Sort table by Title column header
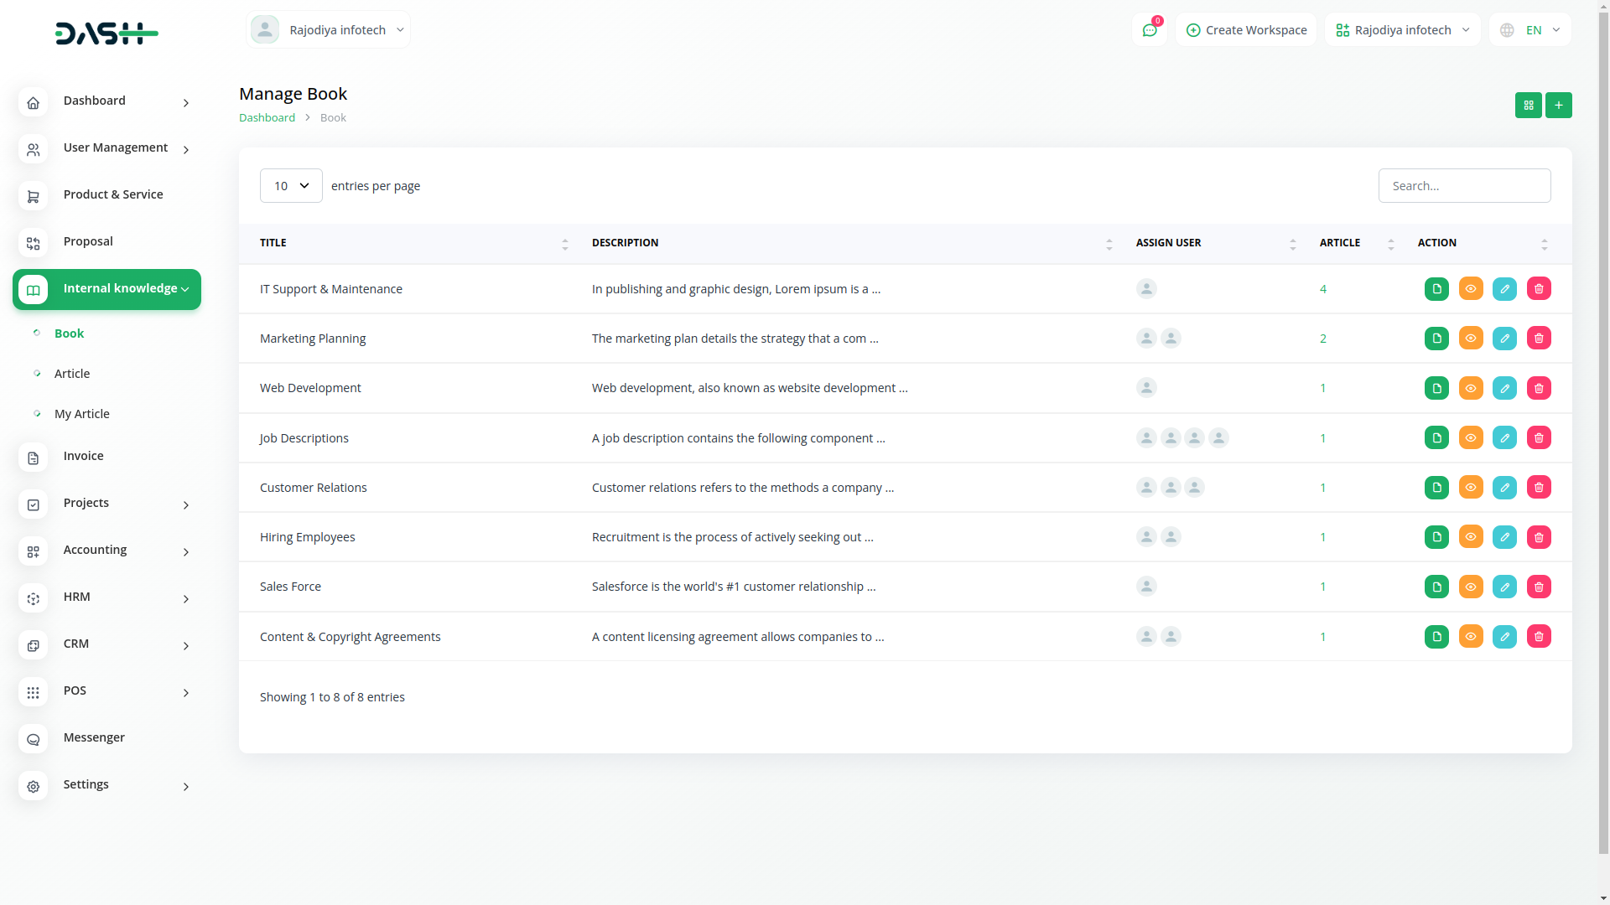Image resolution: width=1610 pixels, height=905 pixels. click(273, 243)
